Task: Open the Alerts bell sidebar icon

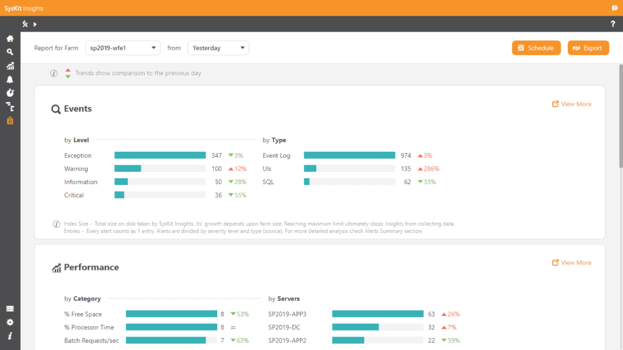Action: pos(10,80)
